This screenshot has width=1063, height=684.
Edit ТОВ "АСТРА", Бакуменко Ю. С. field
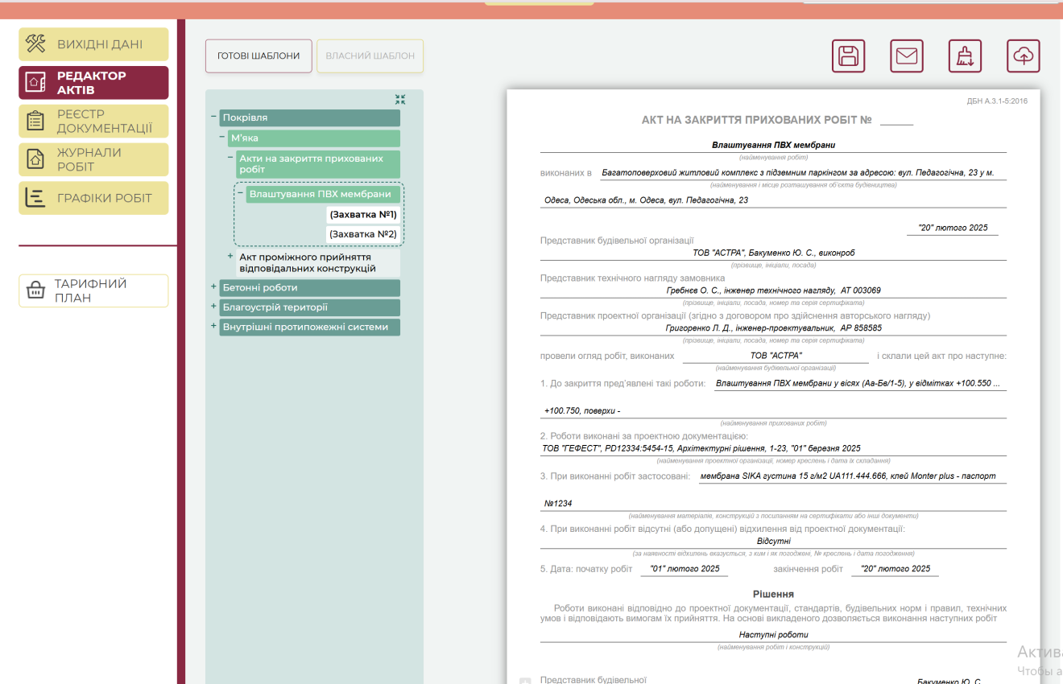773,253
